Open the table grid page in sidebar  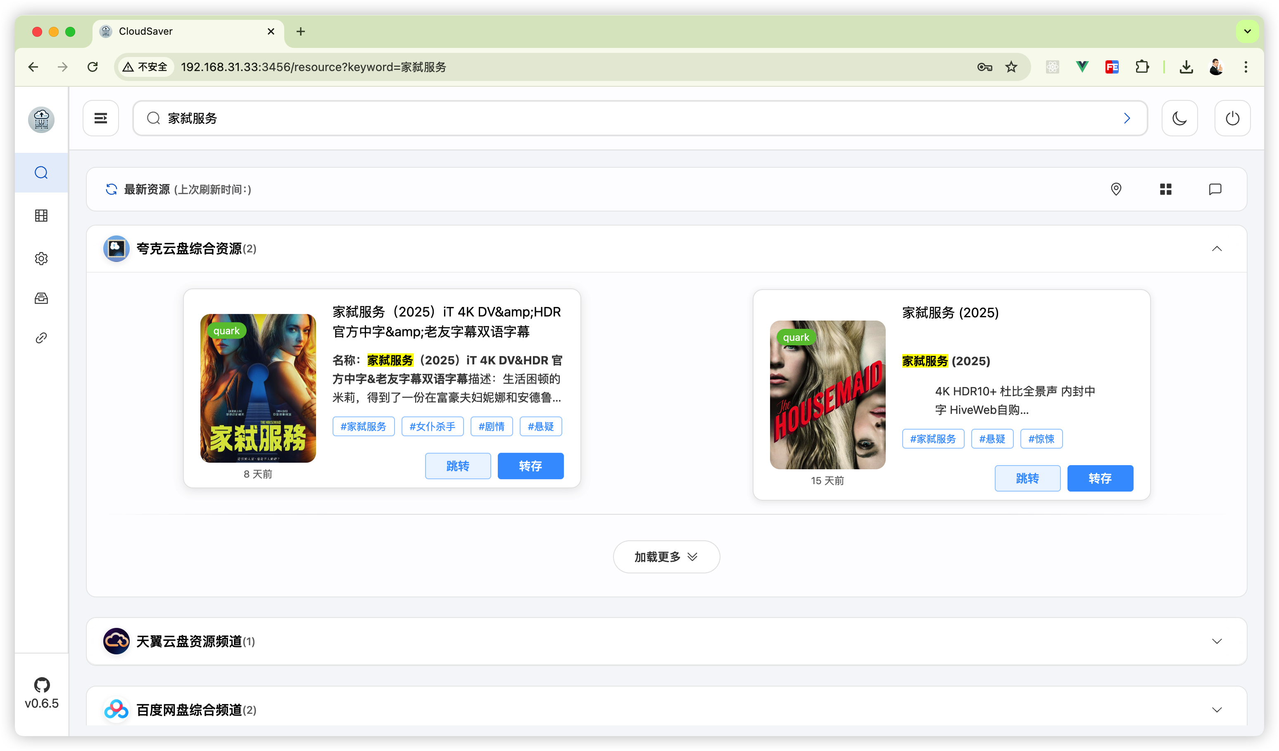point(41,216)
